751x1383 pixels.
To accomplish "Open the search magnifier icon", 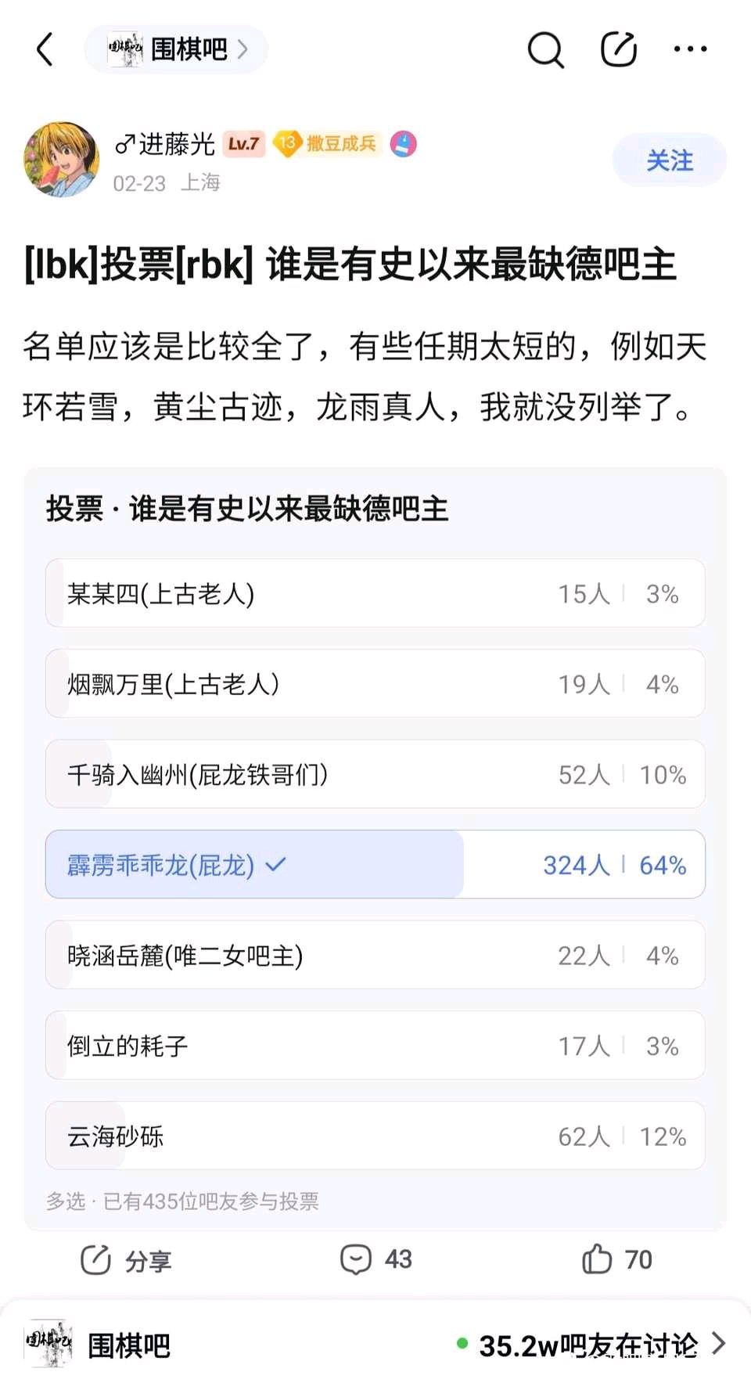I will click(x=545, y=50).
